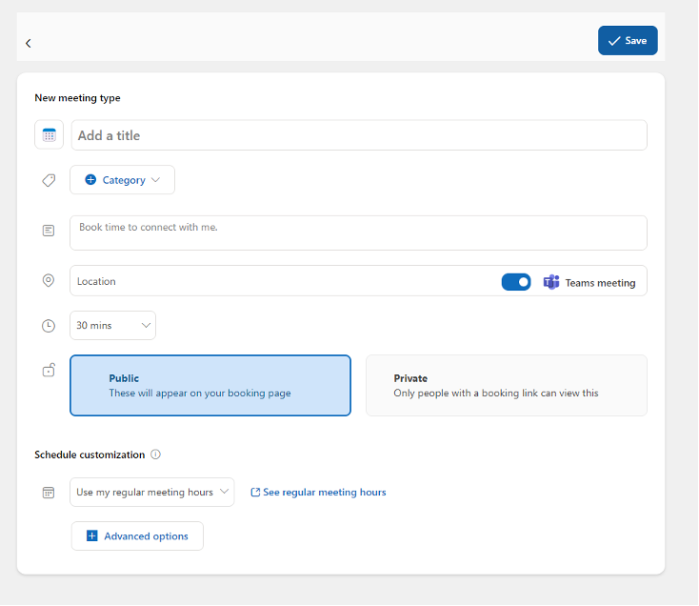
Task: Select the Public visibility option
Action: point(210,386)
